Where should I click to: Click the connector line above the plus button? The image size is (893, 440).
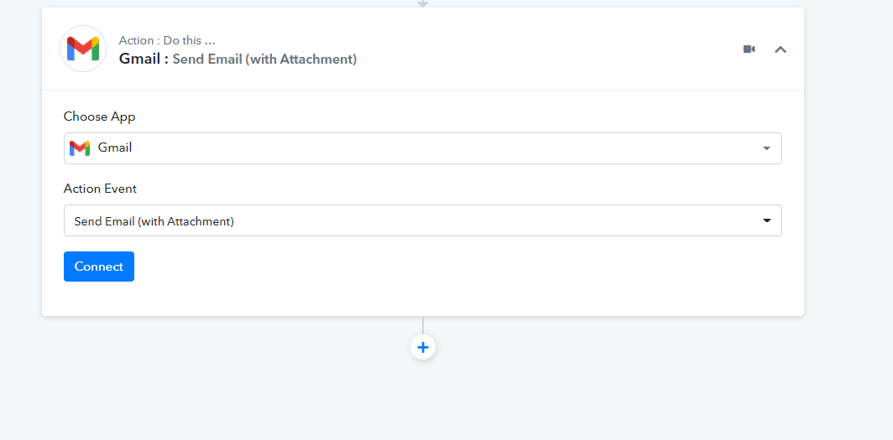point(423,325)
